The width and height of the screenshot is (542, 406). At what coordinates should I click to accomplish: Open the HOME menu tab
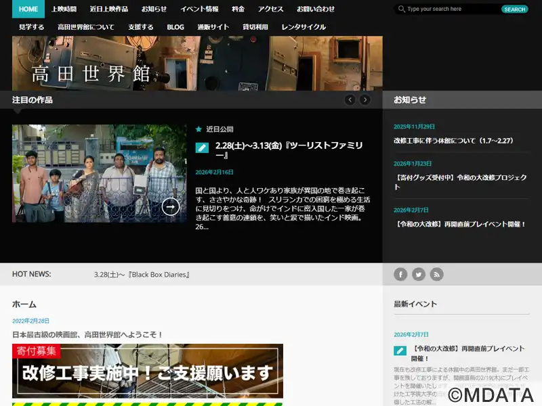tap(28, 9)
